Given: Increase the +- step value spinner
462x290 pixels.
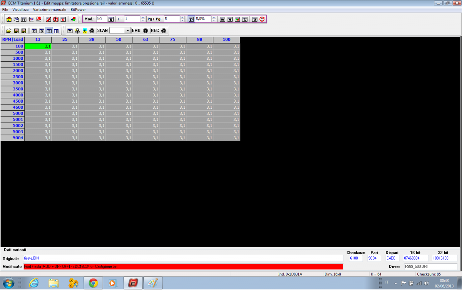Looking at the screenshot, I should coord(143,17).
